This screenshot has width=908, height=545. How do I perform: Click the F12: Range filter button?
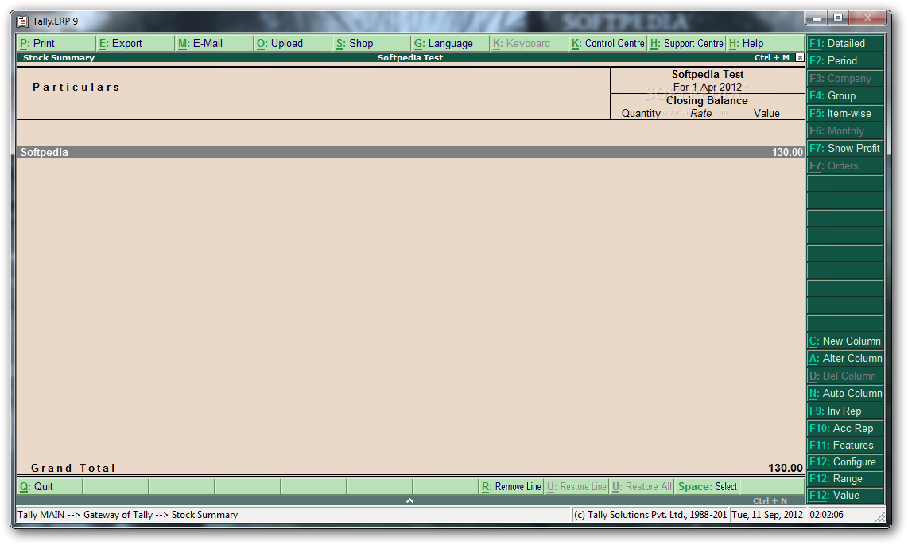point(845,479)
